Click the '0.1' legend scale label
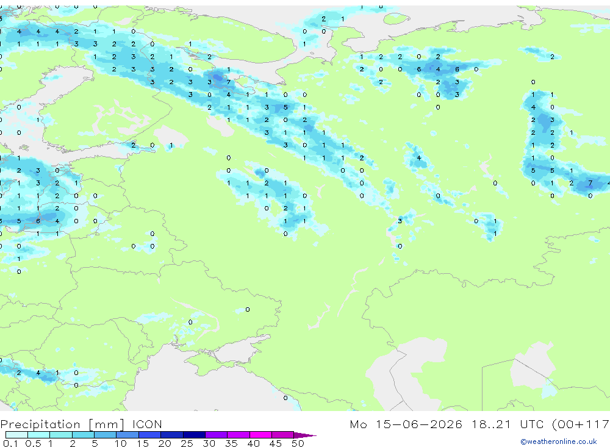Screen dimensions: 610x447 [10, 443]
